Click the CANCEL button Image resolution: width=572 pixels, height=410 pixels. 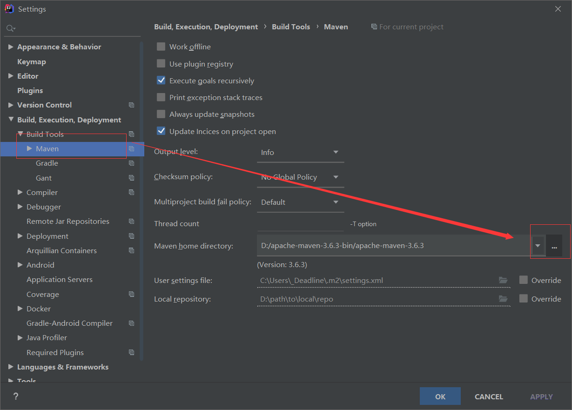(488, 396)
